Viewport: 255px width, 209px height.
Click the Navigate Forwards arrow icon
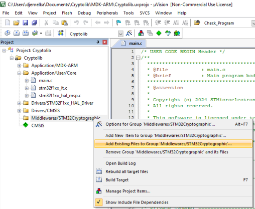[x=106, y=23]
